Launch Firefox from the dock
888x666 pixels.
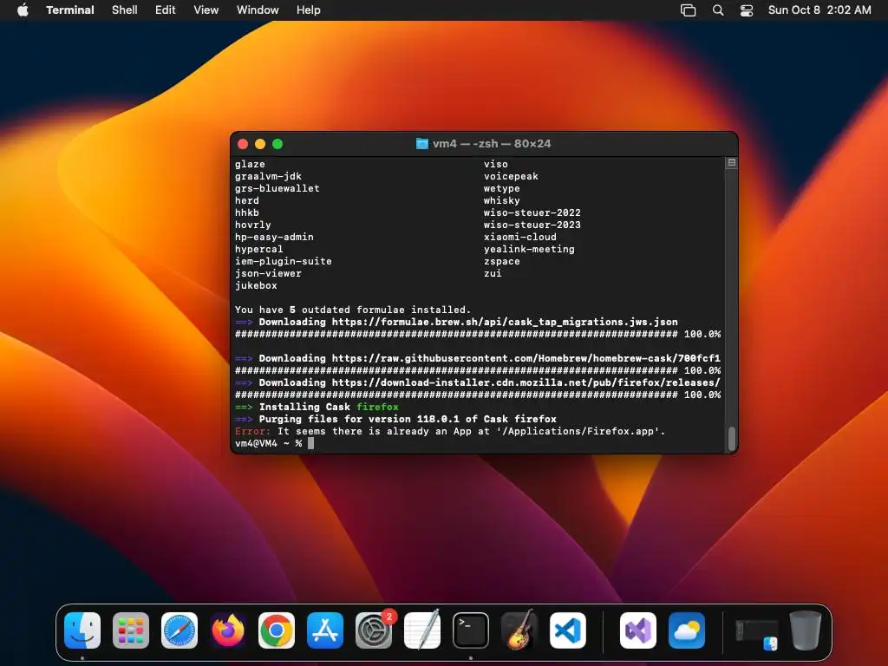[228, 630]
